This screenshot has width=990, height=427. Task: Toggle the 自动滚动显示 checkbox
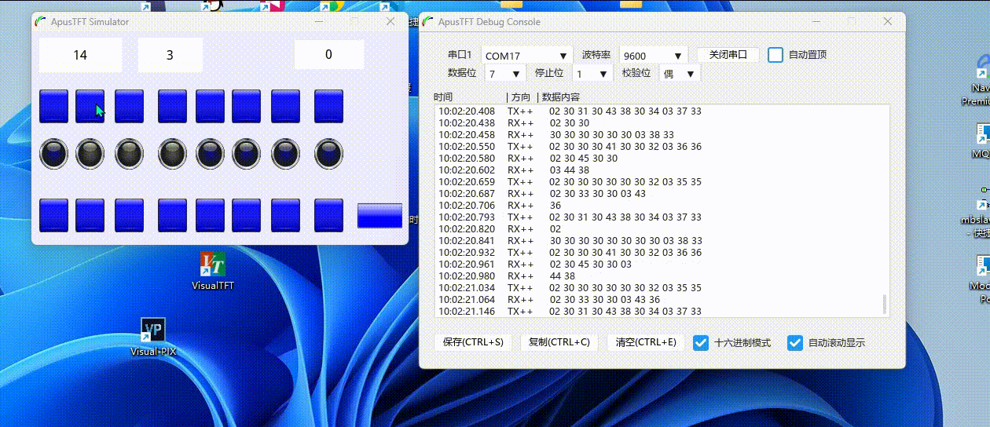coord(795,342)
